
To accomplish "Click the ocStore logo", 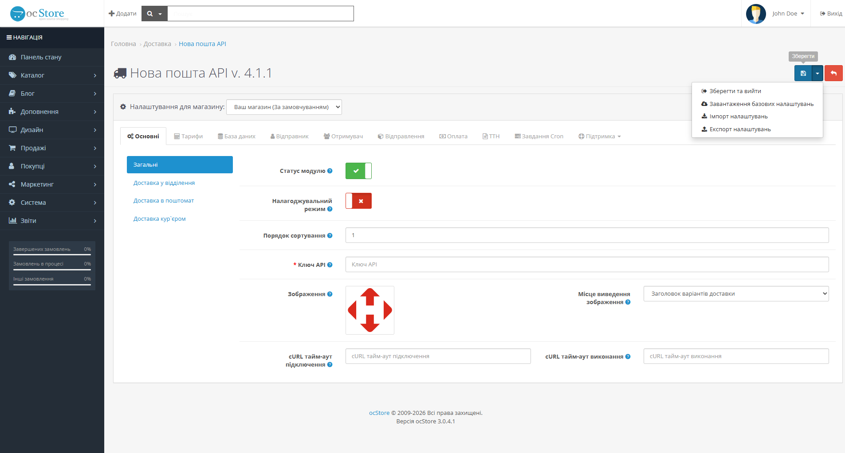I will (x=39, y=14).
